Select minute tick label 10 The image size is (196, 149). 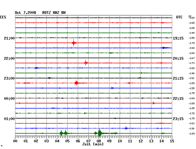click(x=120, y=141)
